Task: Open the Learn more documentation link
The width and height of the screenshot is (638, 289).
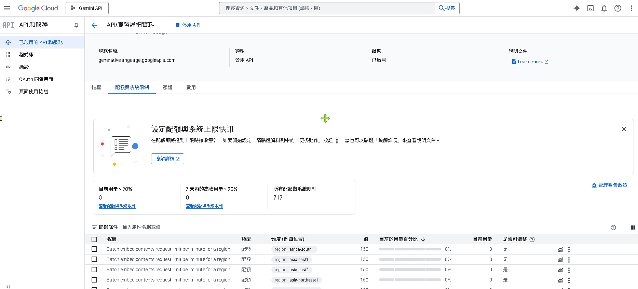Action: pos(530,62)
